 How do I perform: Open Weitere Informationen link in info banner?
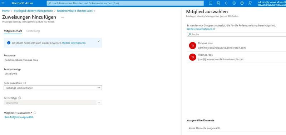click(74, 43)
